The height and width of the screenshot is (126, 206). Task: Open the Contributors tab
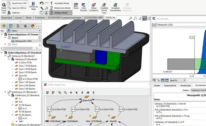tap(200, 85)
